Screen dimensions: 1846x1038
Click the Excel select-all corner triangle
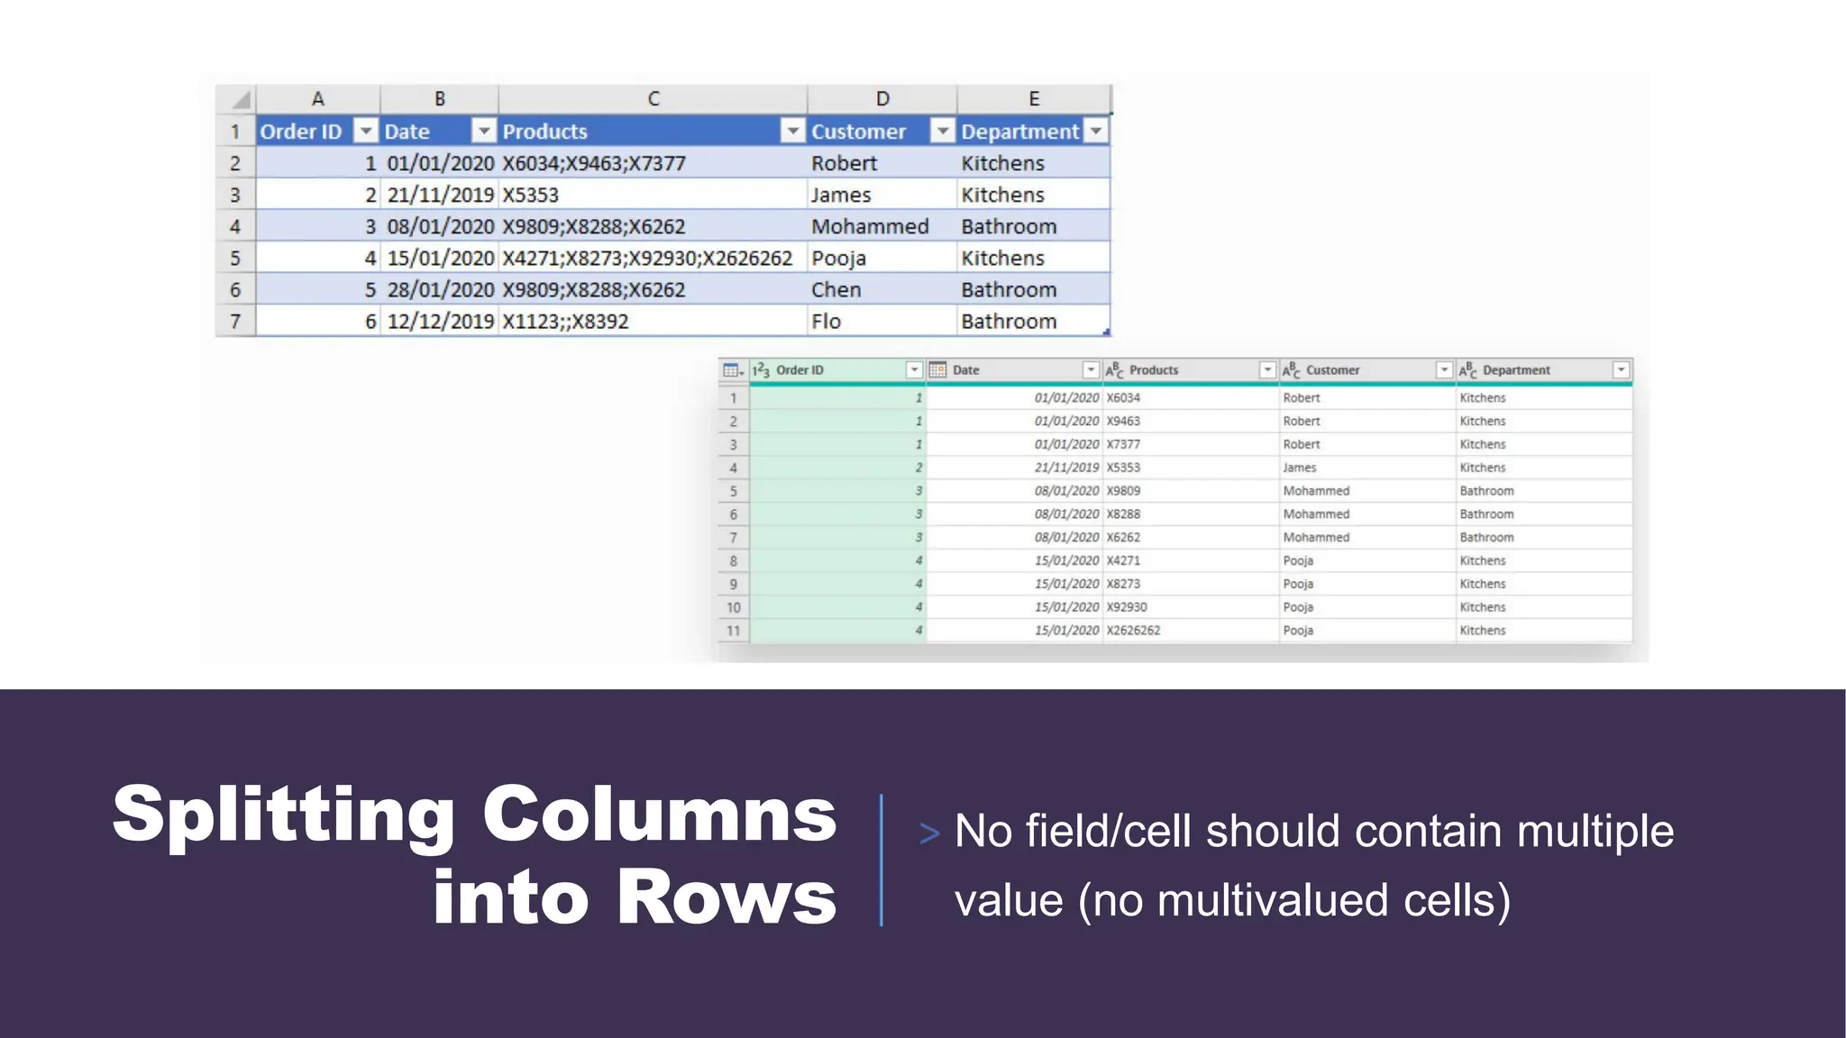point(240,99)
